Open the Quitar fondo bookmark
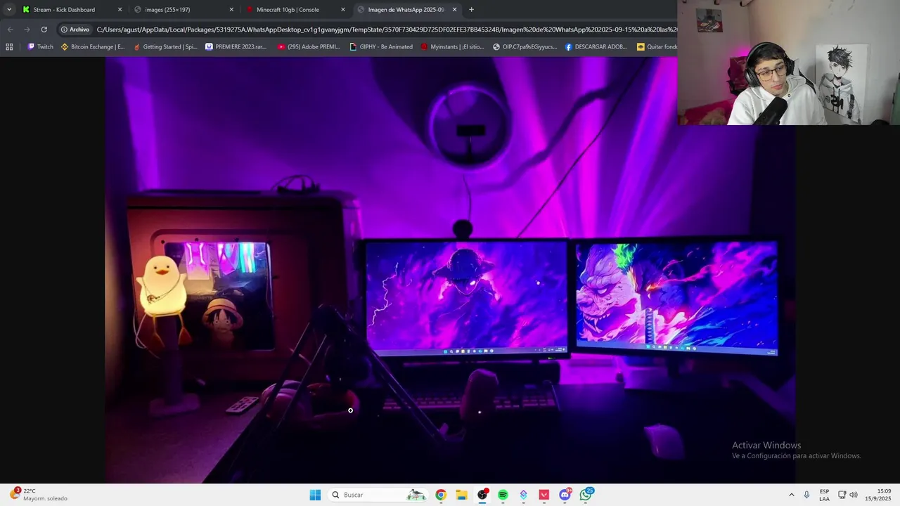The width and height of the screenshot is (900, 506). point(657,47)
